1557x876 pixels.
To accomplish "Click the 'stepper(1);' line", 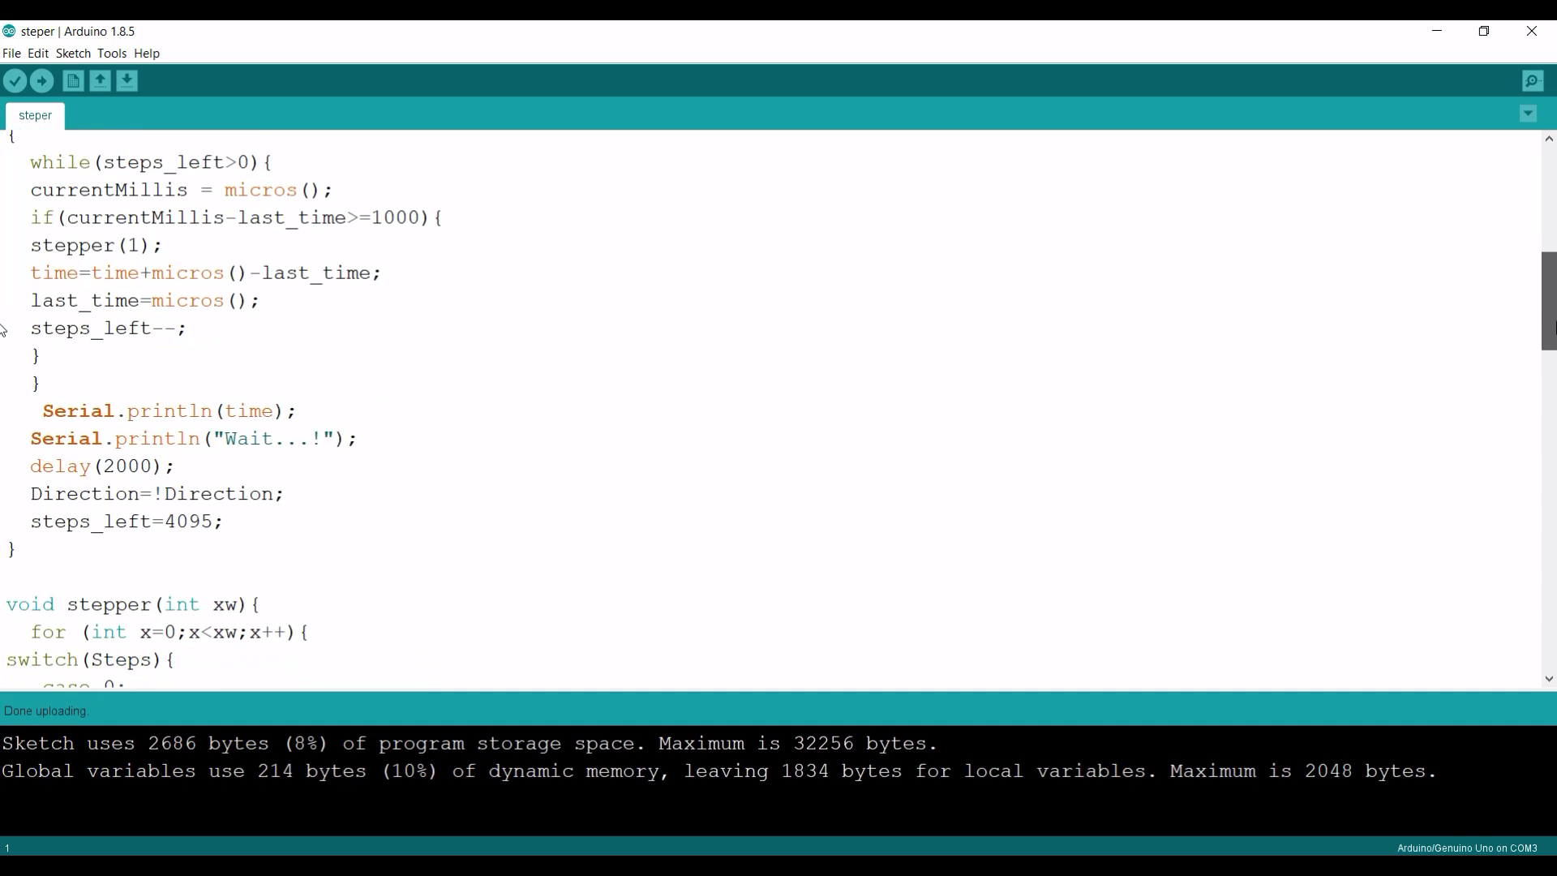I will click(97, 246).
